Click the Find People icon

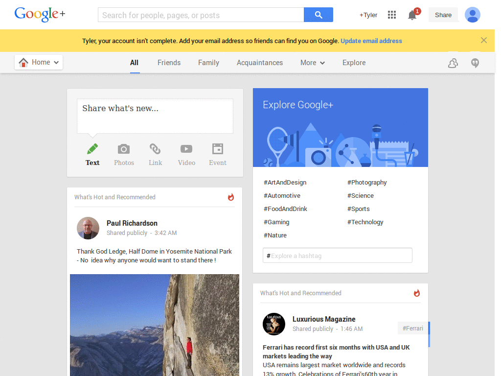tap(453, 63)
